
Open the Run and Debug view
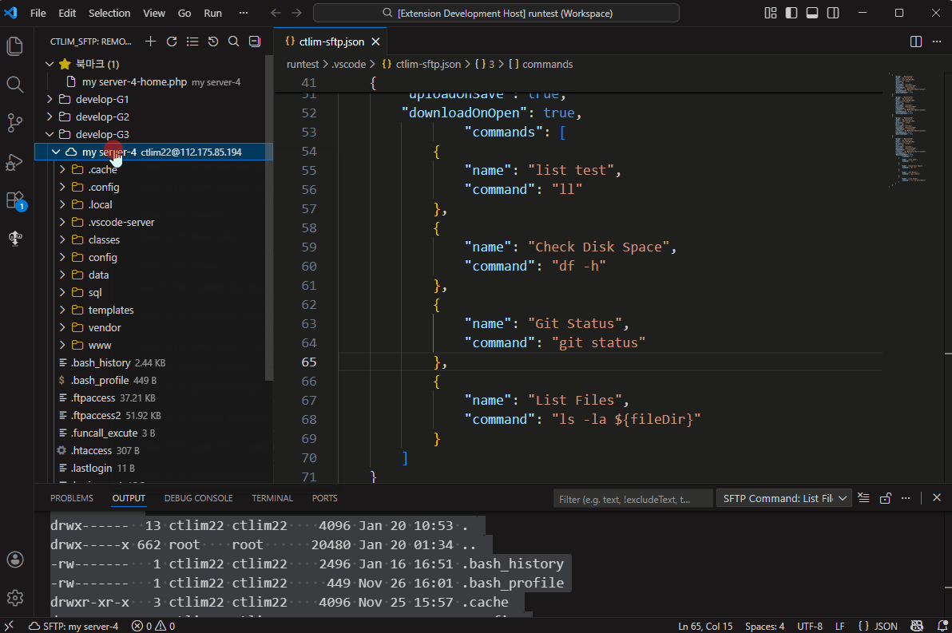(x=14, y=162)
